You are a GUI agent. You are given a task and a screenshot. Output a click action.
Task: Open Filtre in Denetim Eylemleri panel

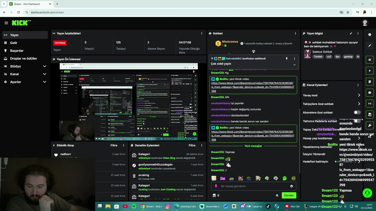[192, 145]
